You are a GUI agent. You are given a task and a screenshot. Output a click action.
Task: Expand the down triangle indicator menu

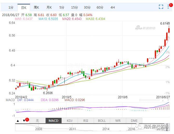point(24,121)
